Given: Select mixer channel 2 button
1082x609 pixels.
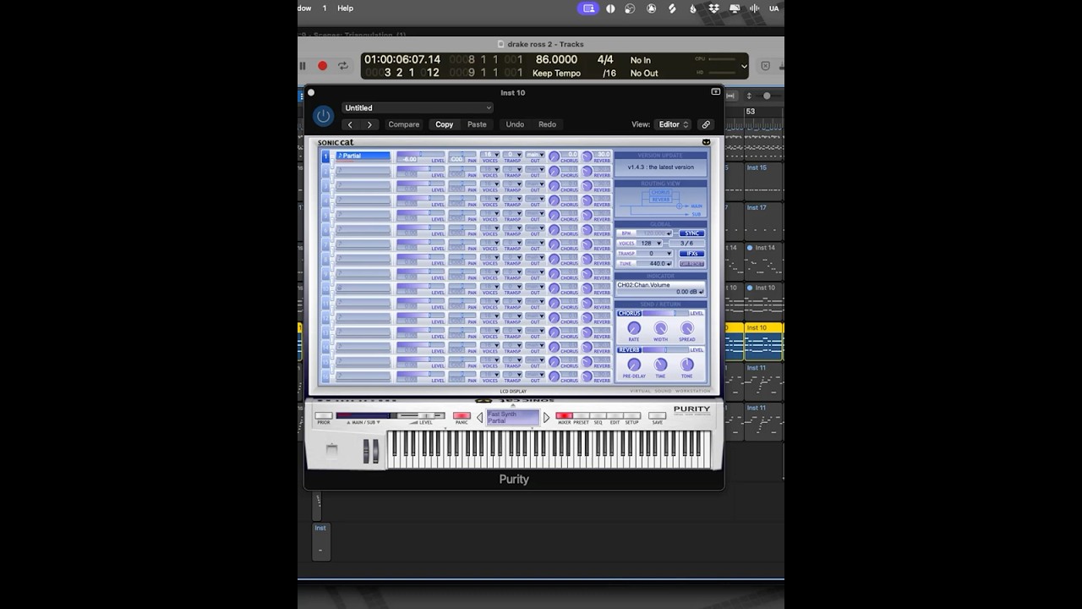Looking at the screenshot, I should 325,171.
